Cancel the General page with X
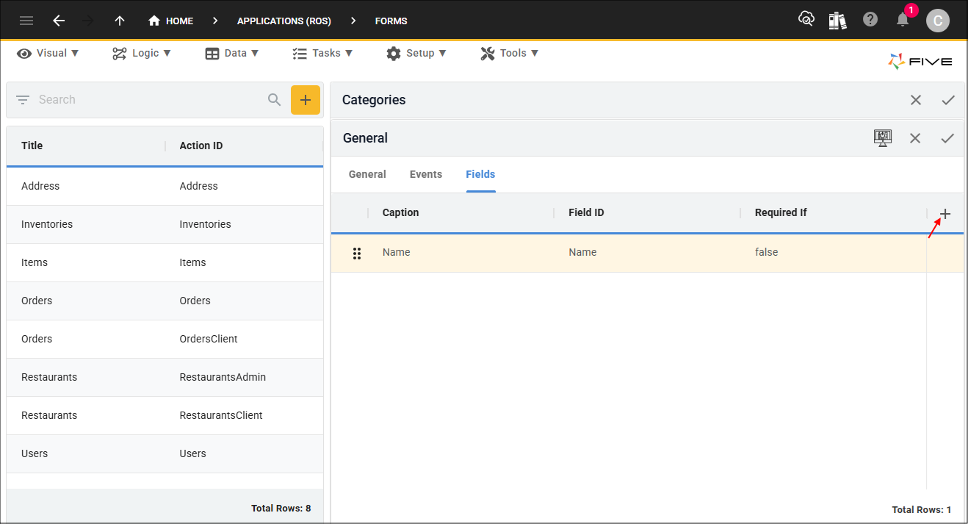The width and height of the screenshot is (968, 524). coord(915,137)
